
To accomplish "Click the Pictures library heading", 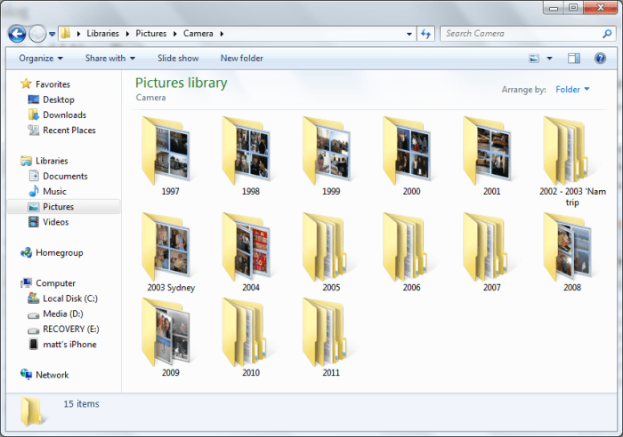I will pyautogui.click(x=182, y=83).
